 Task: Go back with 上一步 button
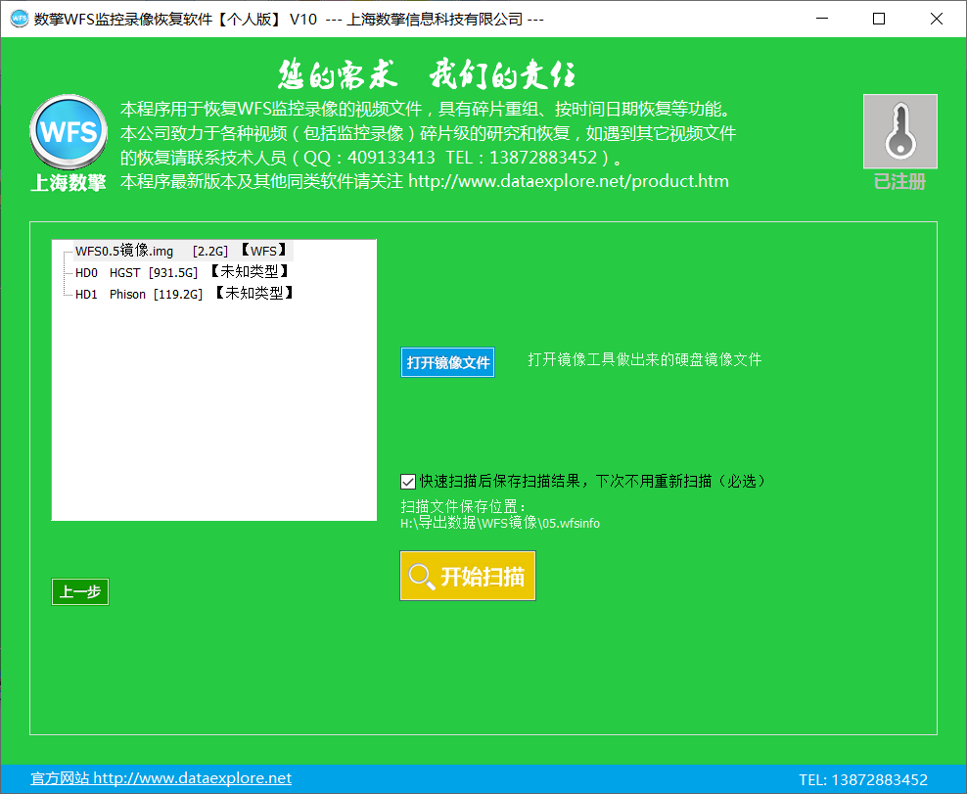pyautogui.click(x=80, y=591)
